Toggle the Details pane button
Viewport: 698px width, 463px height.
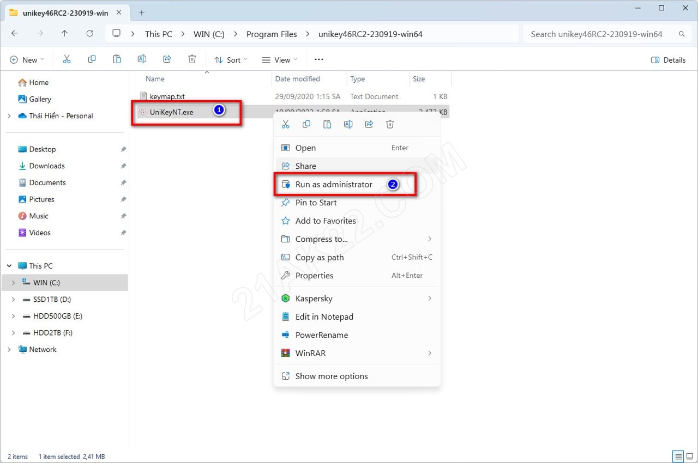coord(668,60)
